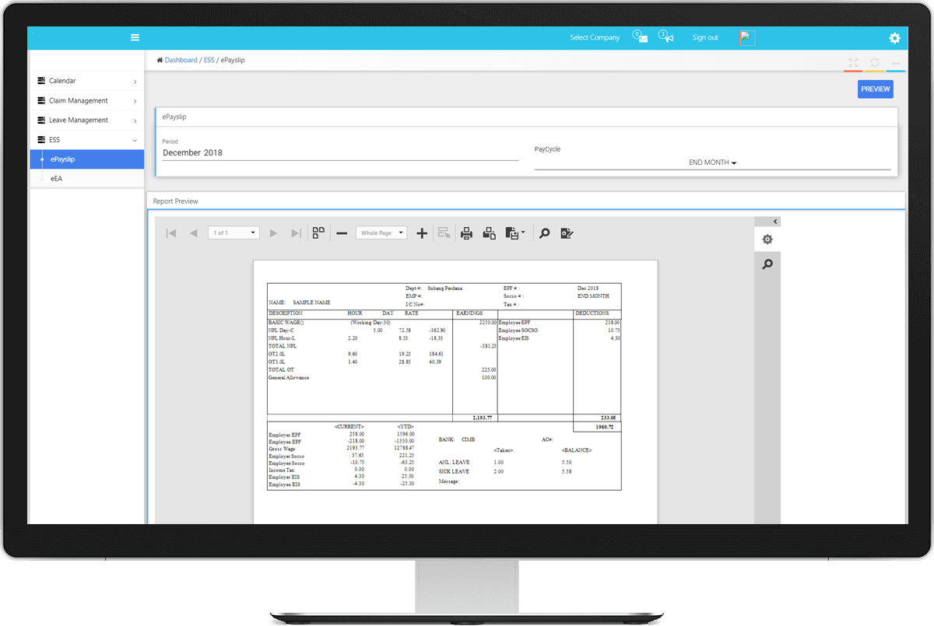This screenshot has height=626, width=934.
Task: Select the ePayslip item in the ESS menu
Action: 86,159
